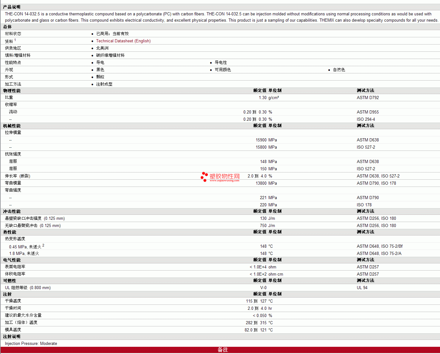The image size is (440, 354).
Task: Select the 15800 MPa tensile modulus value
Action: click(x=266, y=147)
